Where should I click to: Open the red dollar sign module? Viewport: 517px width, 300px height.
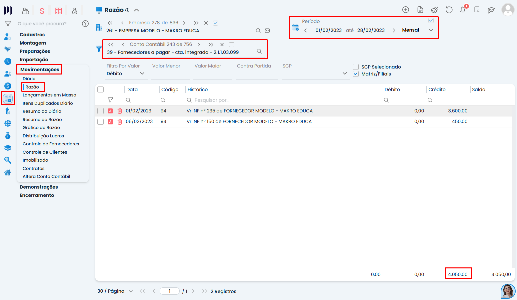point(42,11)
